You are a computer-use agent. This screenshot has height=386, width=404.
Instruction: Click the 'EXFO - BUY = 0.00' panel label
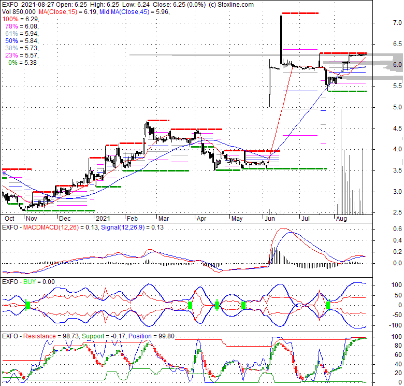coord(28,282)
